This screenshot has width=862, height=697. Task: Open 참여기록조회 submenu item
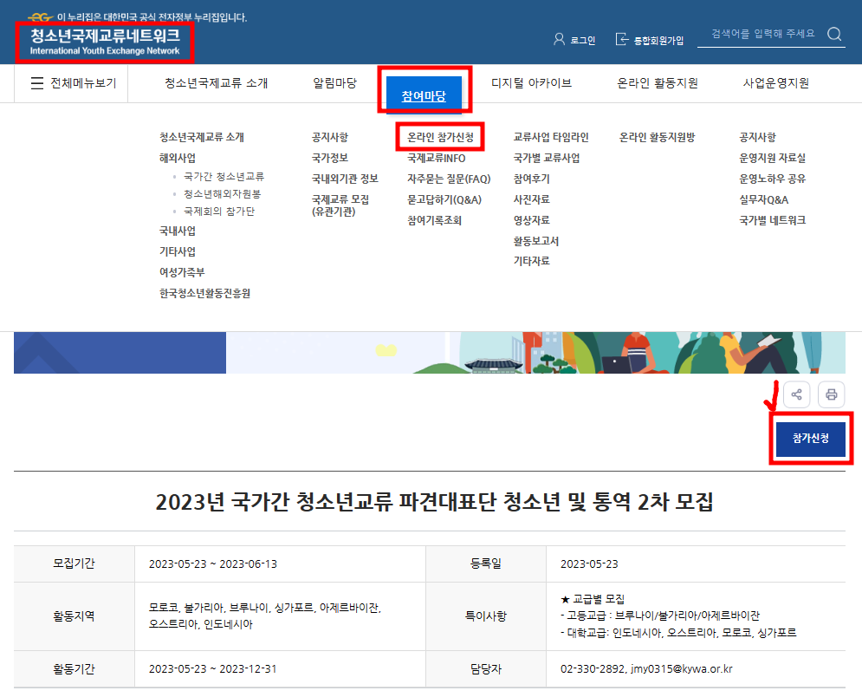(434, 220)
